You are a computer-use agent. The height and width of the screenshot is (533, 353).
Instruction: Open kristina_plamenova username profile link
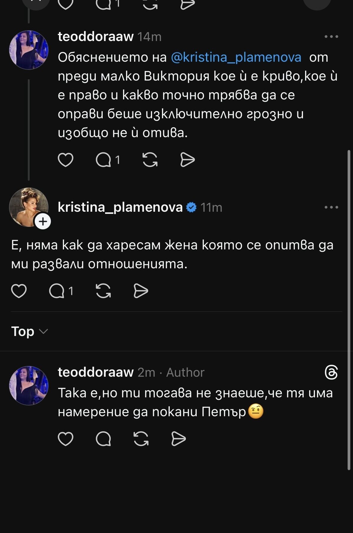120,207
